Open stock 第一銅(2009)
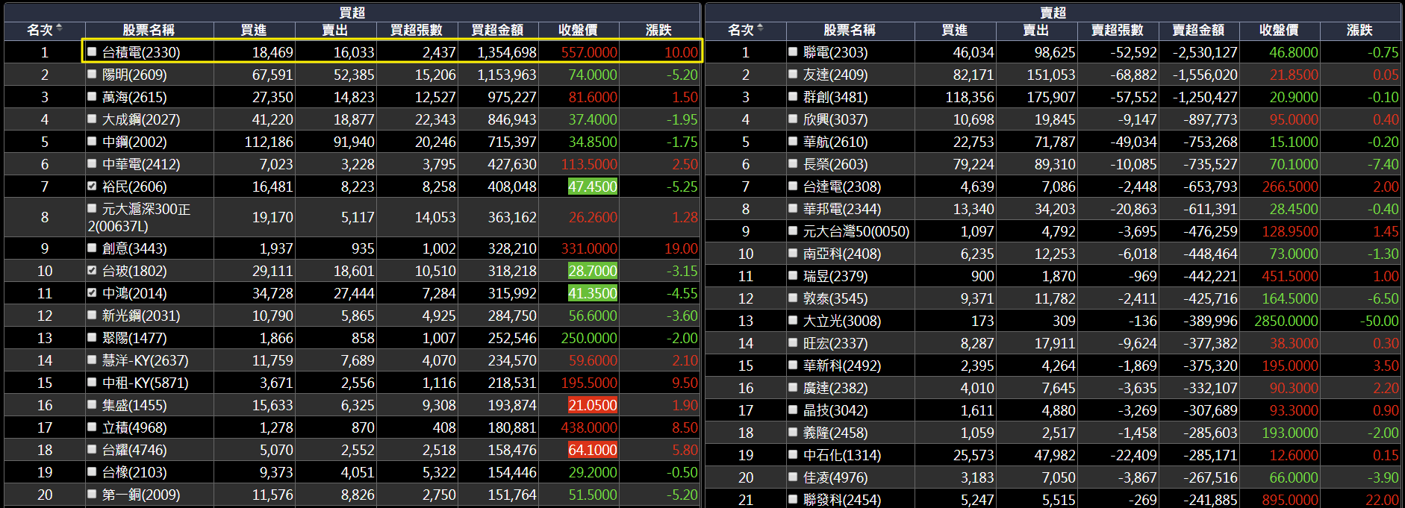This screenshot has width=1405, height=508. 141,495
